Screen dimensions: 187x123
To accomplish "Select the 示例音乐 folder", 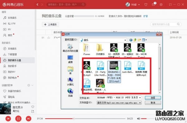I will pos(100,50).
